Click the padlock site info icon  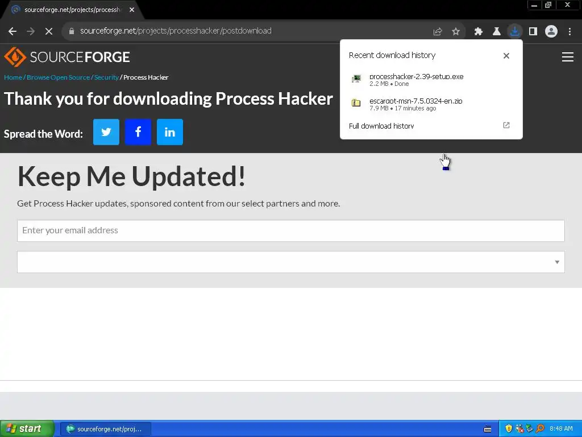pos(72,31)
